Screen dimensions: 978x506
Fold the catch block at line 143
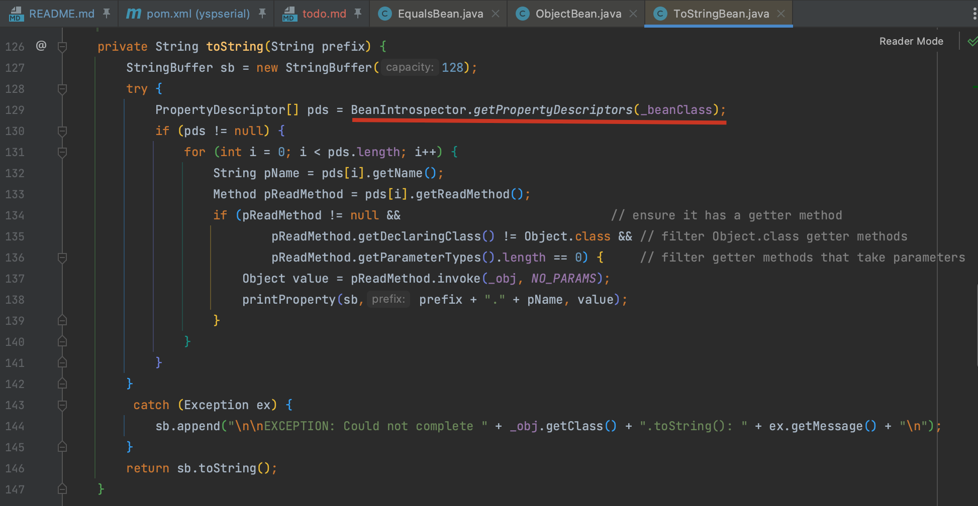pos(62,405)
